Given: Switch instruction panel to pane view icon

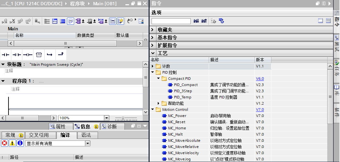Looking at the screenshot, I should point(320,21).
